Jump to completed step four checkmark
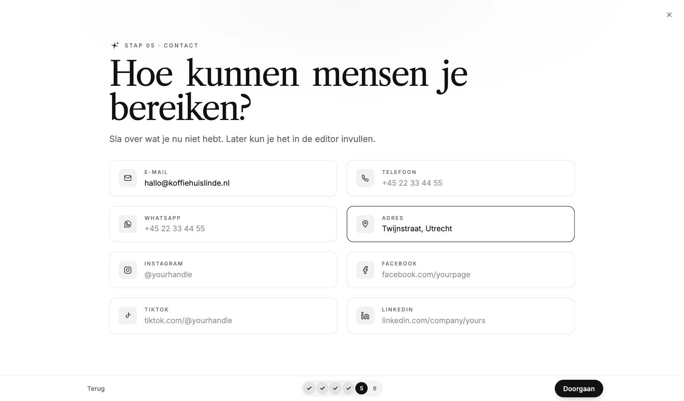 pos(348,388)
